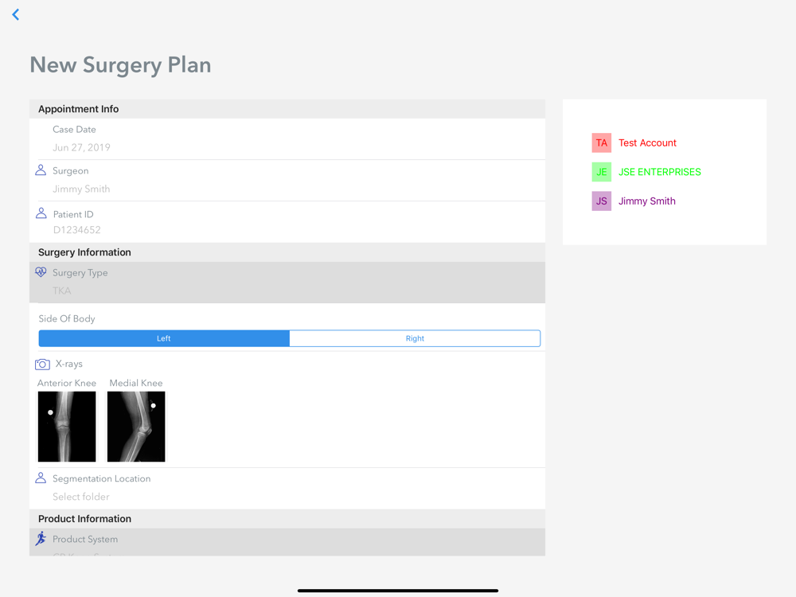Choose a Segmentation Location folder

[x=287, y=489]
